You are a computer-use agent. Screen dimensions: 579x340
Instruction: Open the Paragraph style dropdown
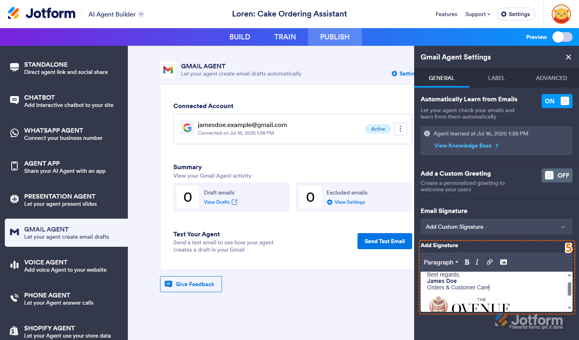click(x=441, y=262)
